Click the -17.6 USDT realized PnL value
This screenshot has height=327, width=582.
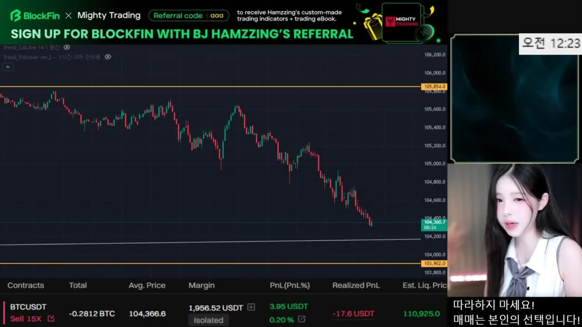[x=353, y=314]
